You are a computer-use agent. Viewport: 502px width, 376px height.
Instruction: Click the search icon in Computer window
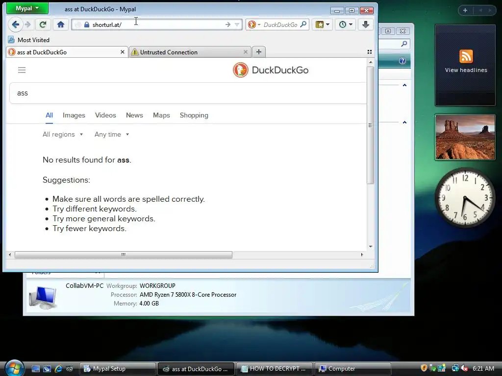click(404, 44)
